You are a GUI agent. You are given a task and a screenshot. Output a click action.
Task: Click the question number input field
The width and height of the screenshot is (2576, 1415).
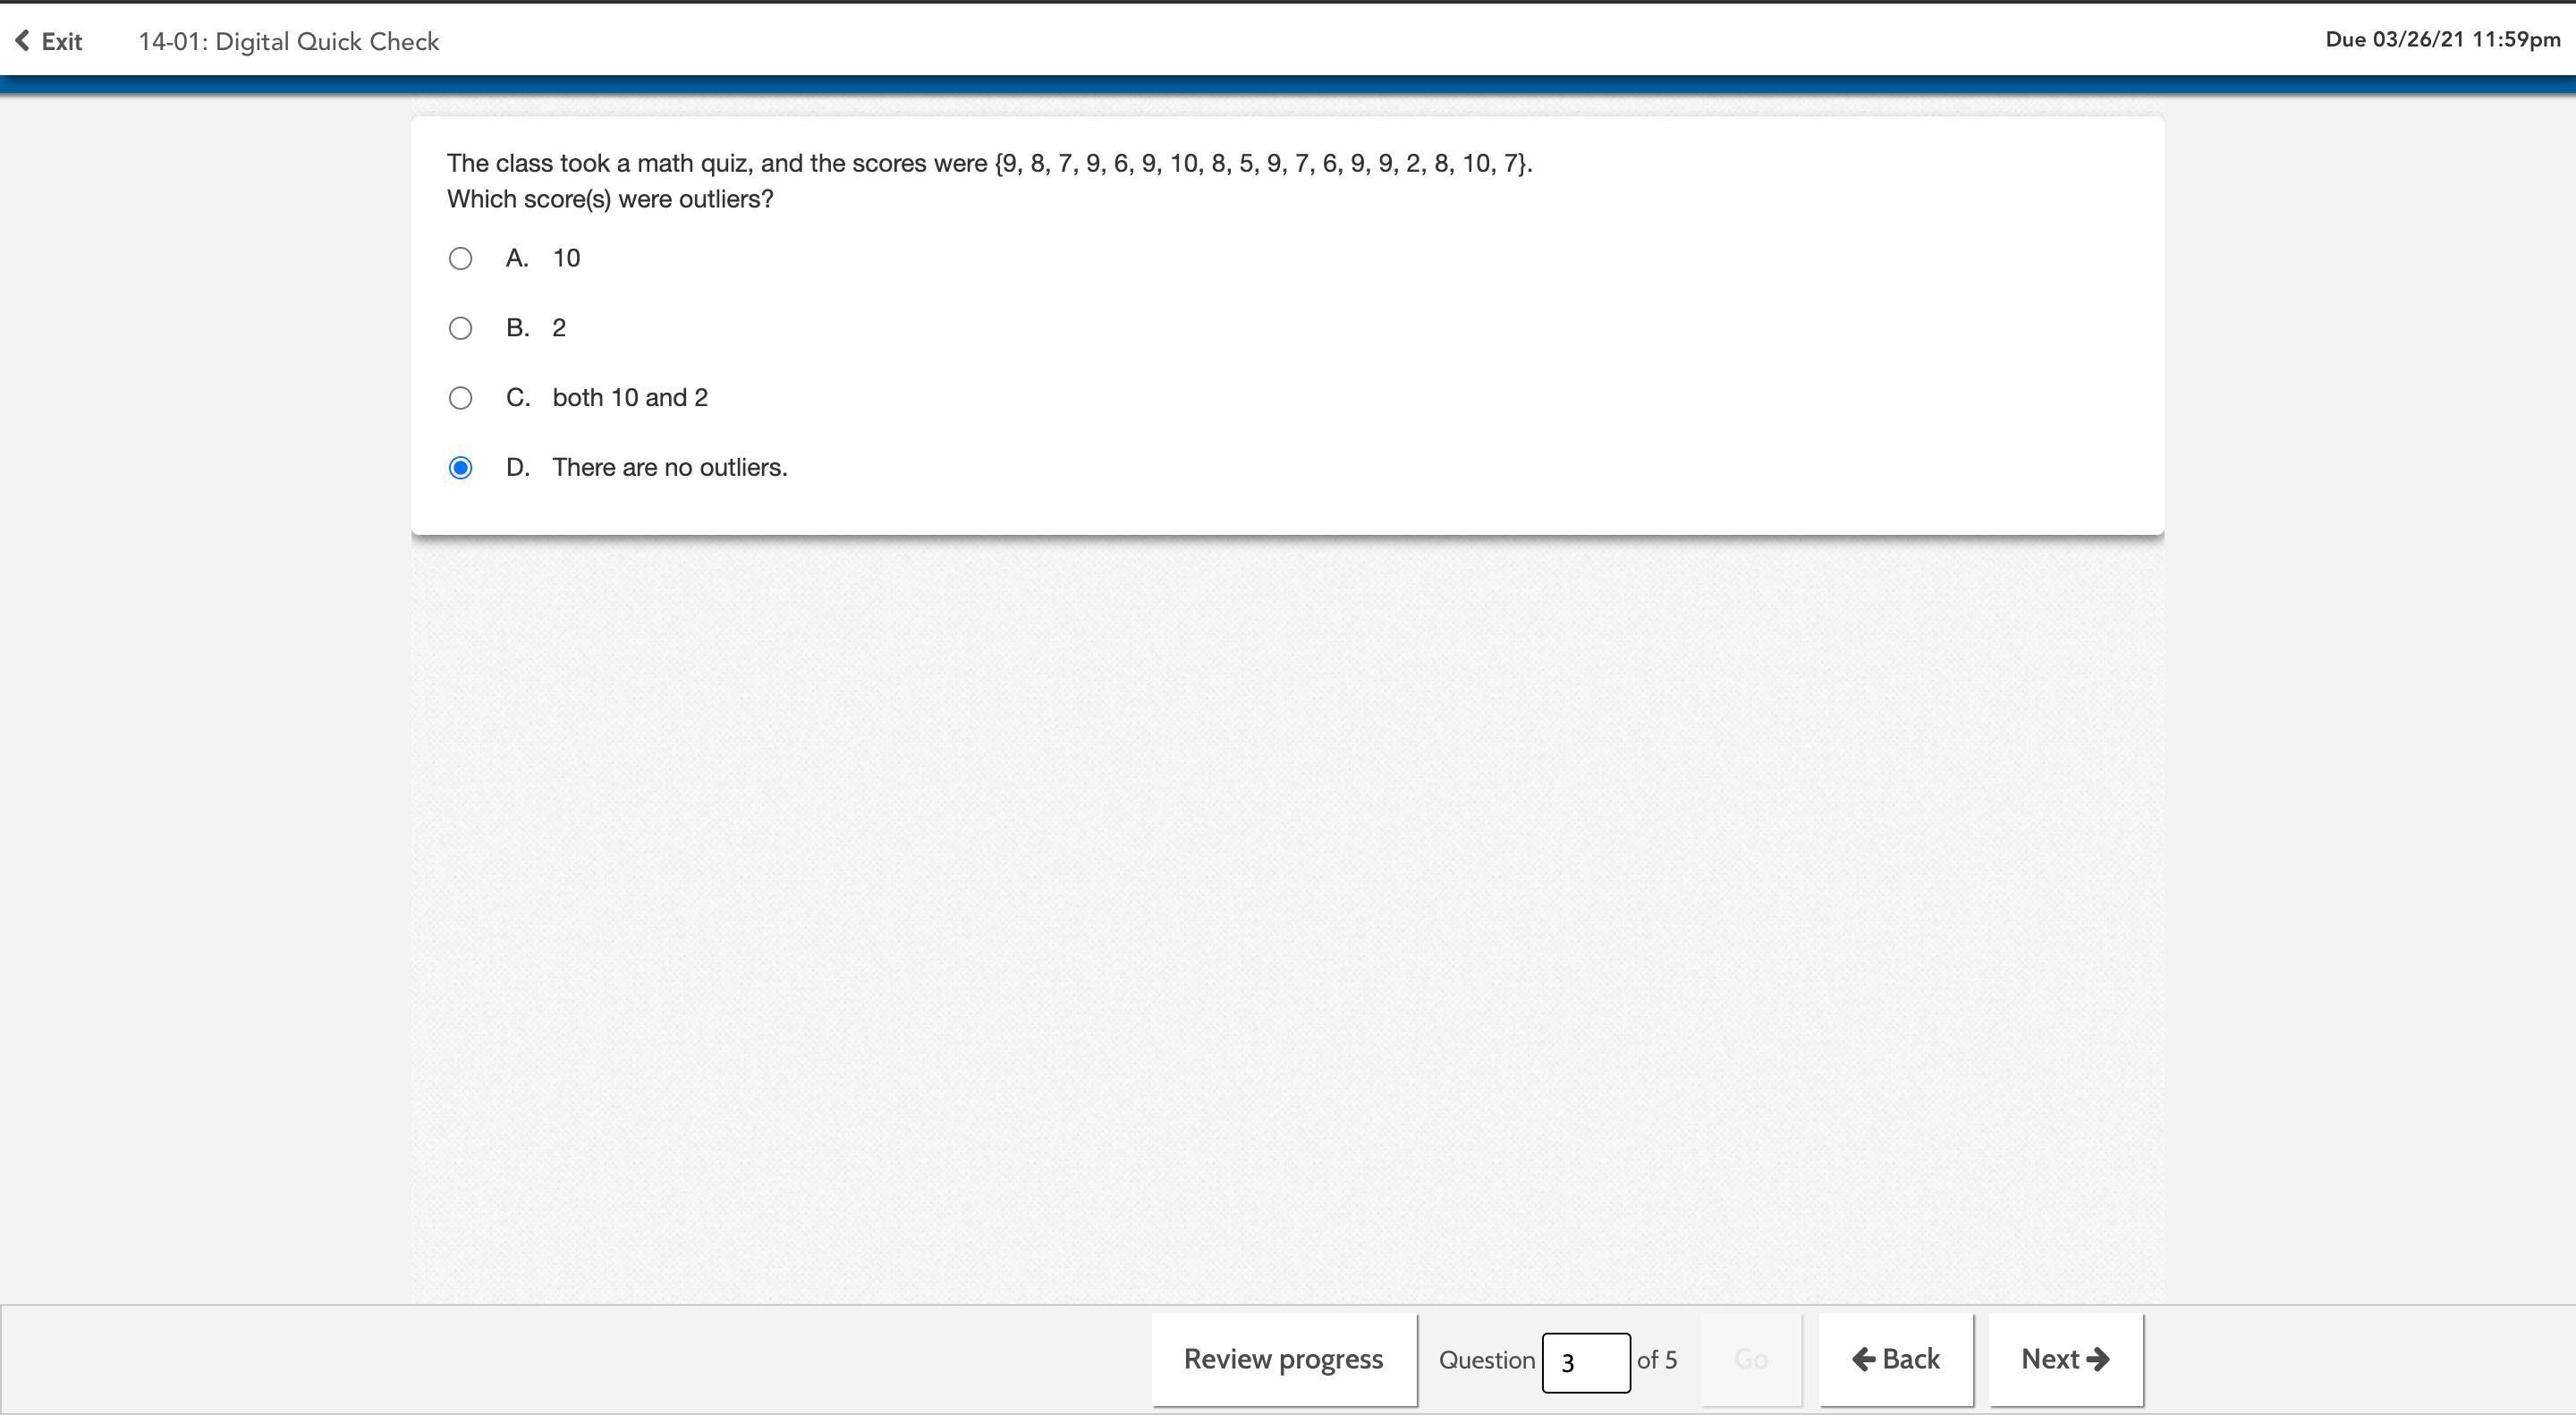tap(1585, 1362)
